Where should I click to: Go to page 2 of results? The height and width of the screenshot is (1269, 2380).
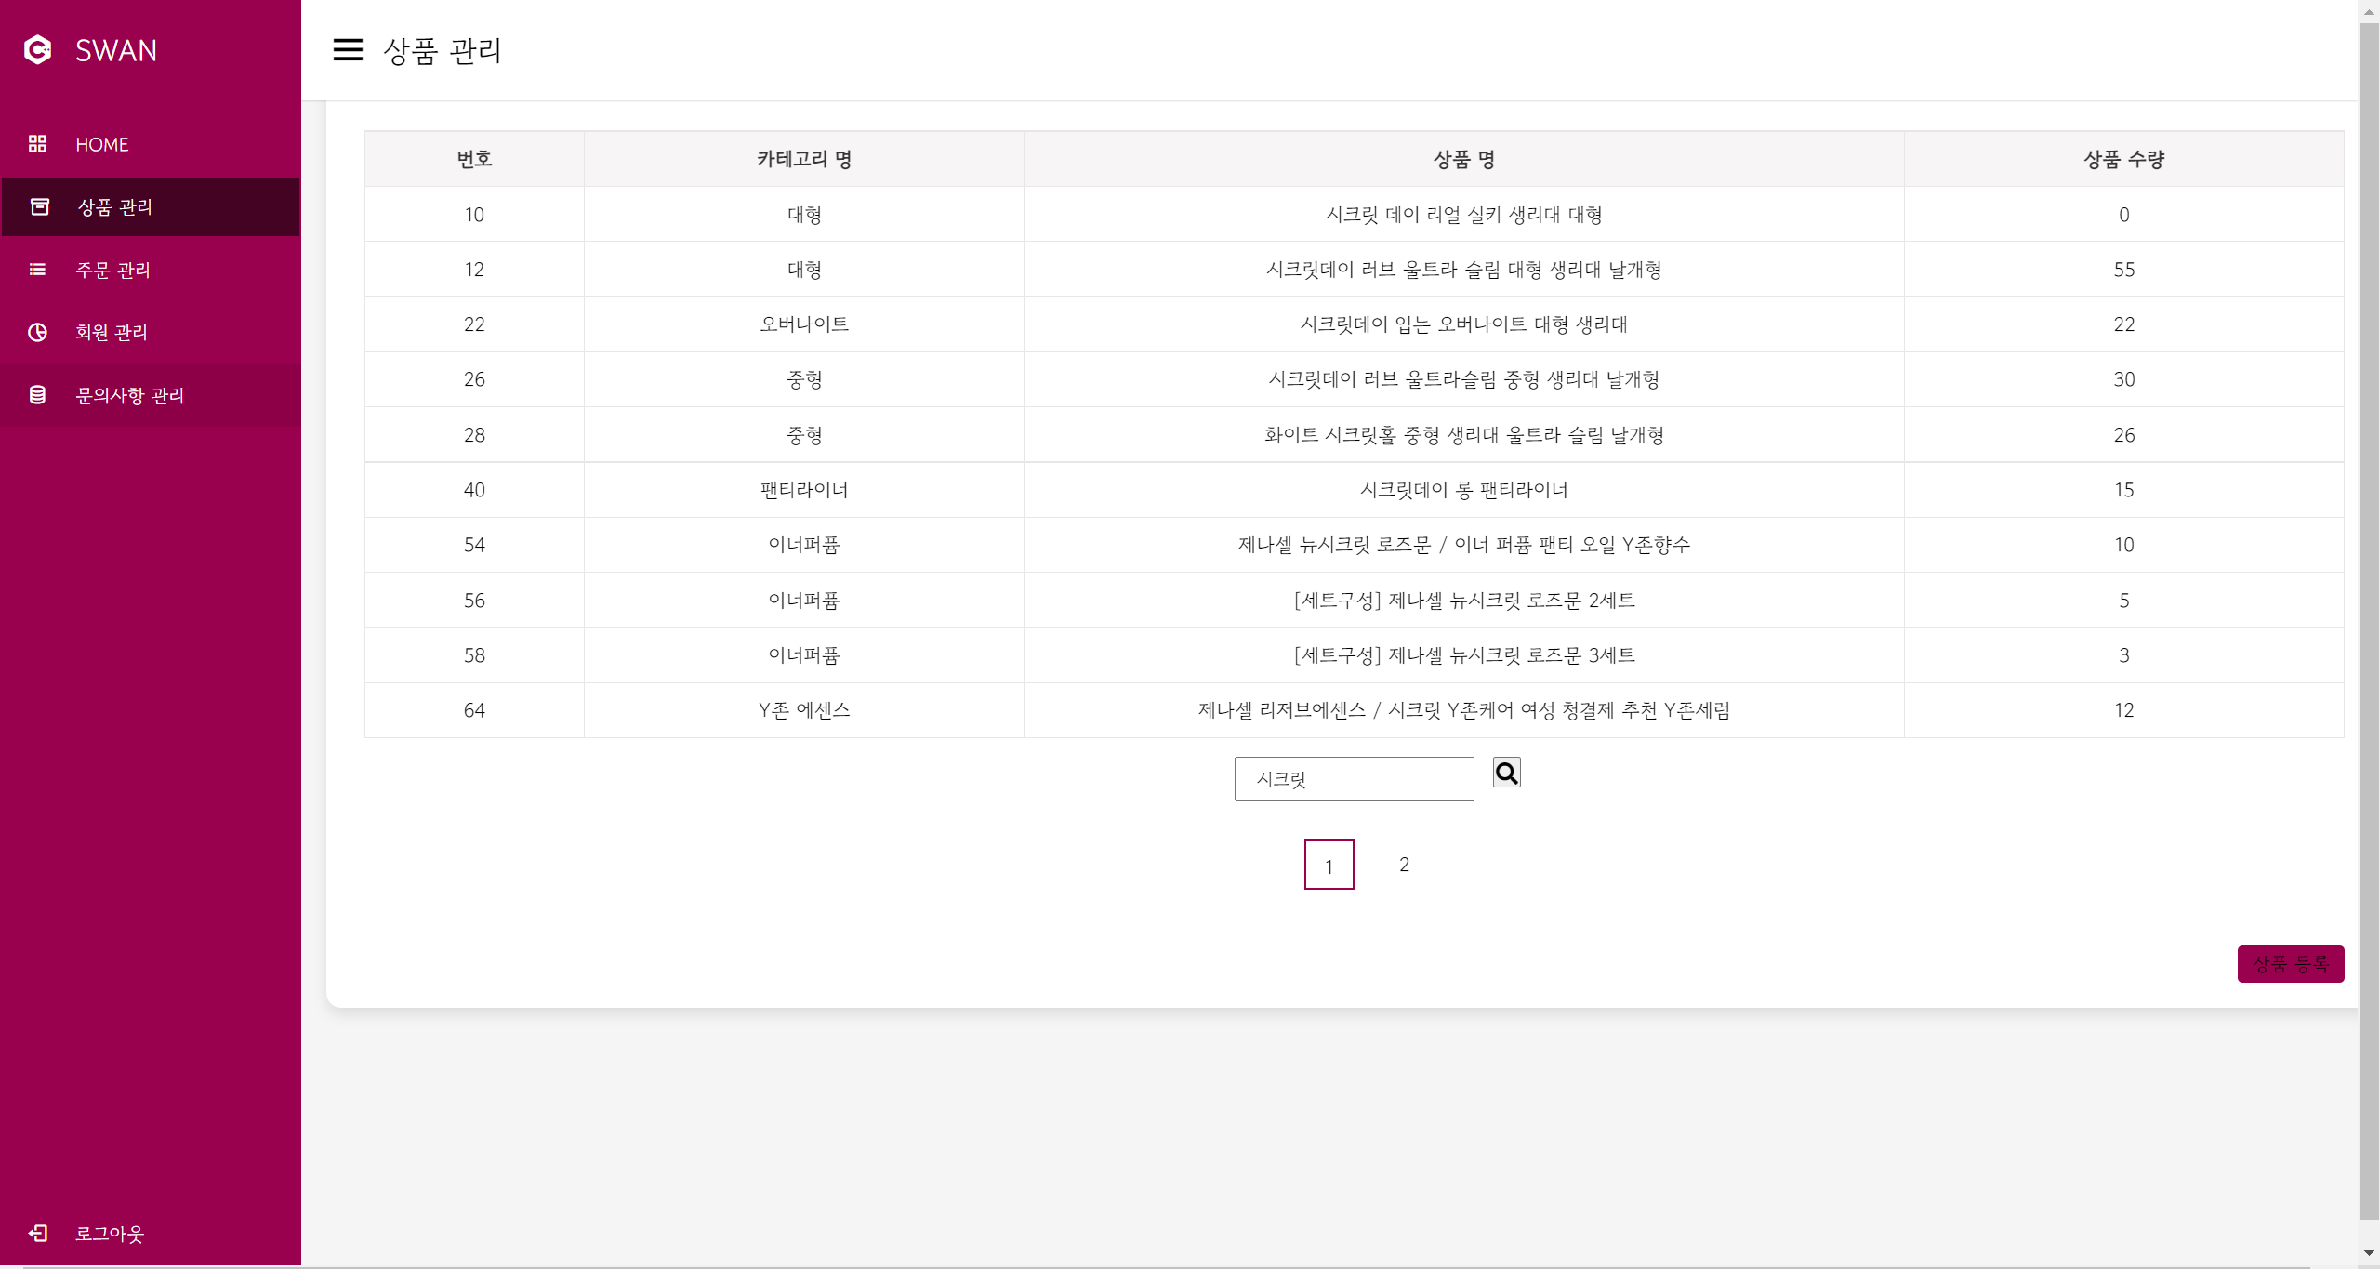(x=1404, y=865)
